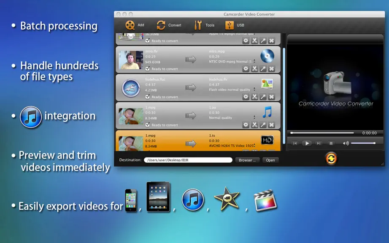Screen dimensions: 389x243
Task: Open the NTSC DVD mpeg format dropdown
Action: pyautogui.click(x=232, y=62)
